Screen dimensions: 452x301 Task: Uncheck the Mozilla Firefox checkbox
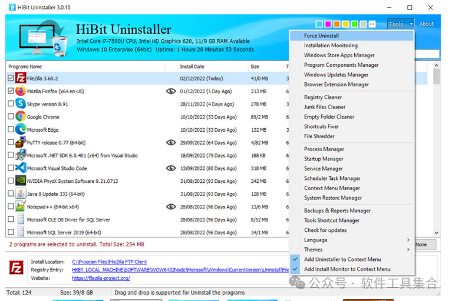11,91
